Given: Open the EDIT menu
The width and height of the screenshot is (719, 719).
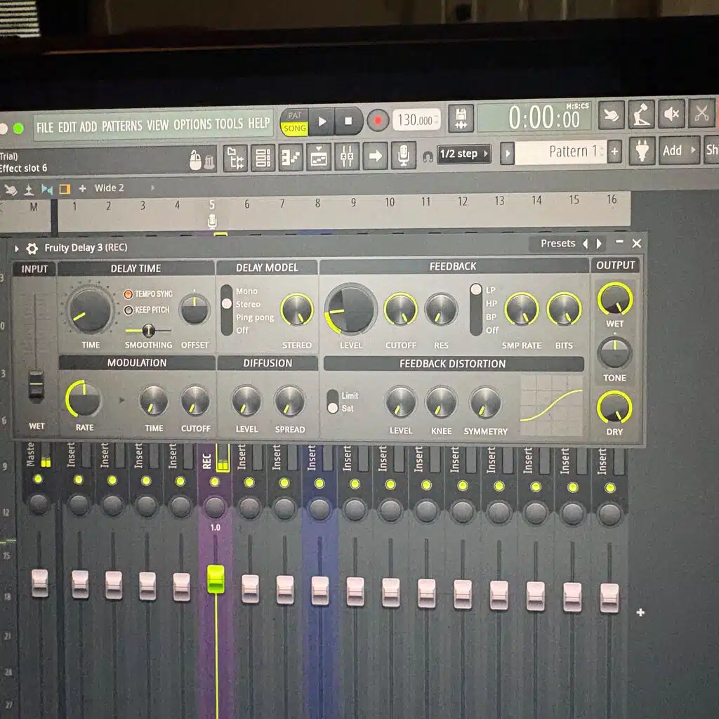Looking at the screenshot, I should [x=67, y=127].
